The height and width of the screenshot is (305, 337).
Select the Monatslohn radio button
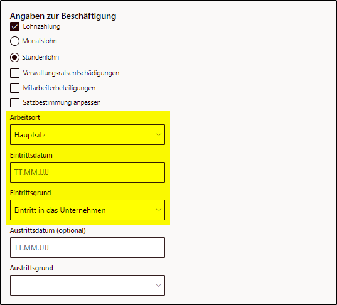(x=14, y=41)
